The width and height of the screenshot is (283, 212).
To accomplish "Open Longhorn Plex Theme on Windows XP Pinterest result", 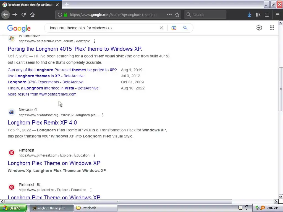I will 54,163.
